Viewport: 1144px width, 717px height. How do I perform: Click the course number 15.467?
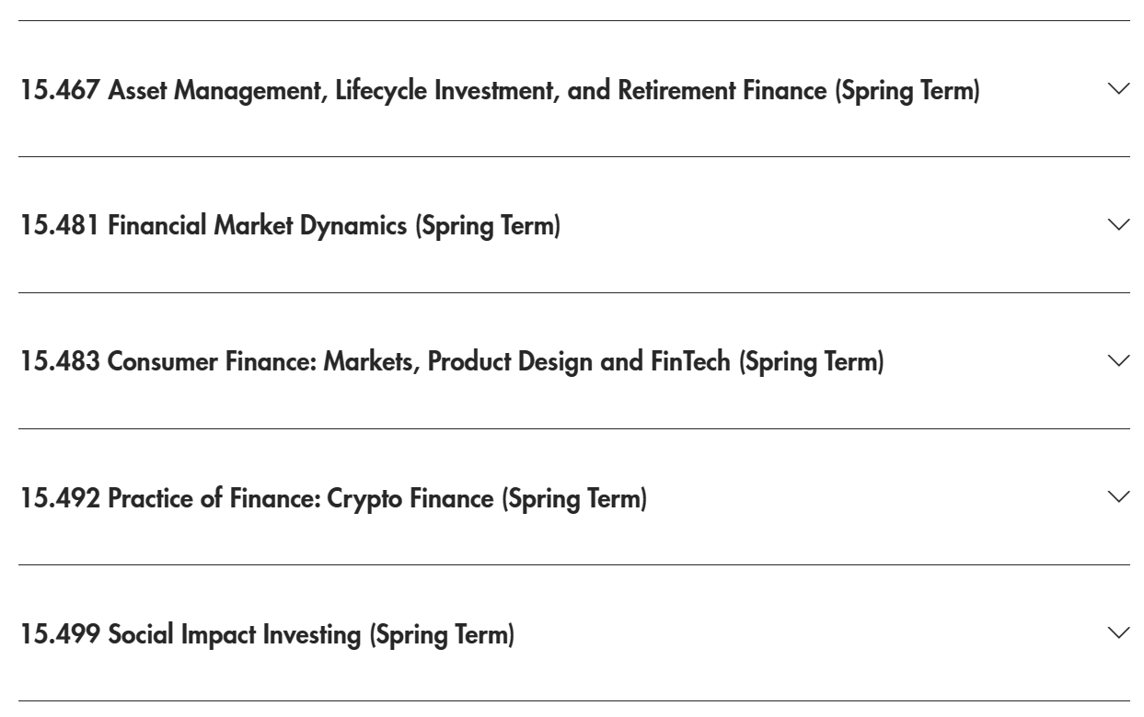[x=61, y=92]
